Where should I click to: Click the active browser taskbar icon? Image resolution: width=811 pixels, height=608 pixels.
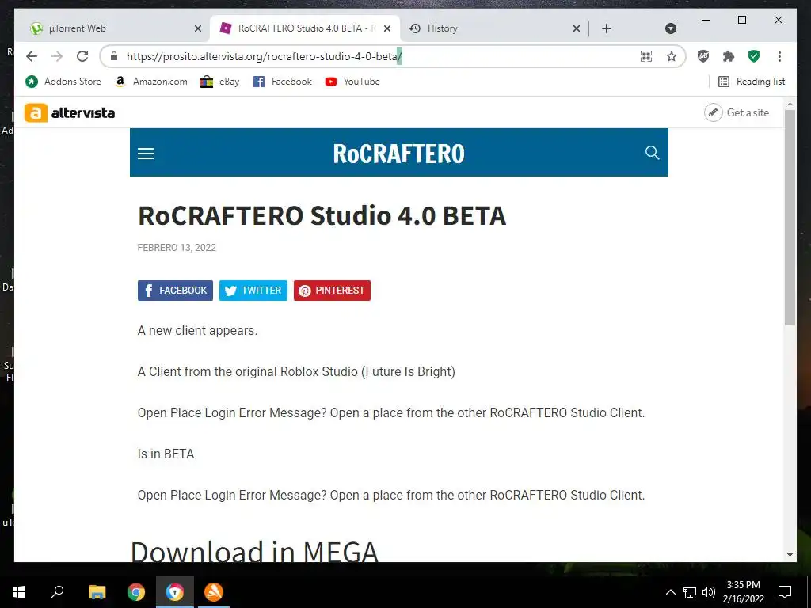[x=175, y=592]
